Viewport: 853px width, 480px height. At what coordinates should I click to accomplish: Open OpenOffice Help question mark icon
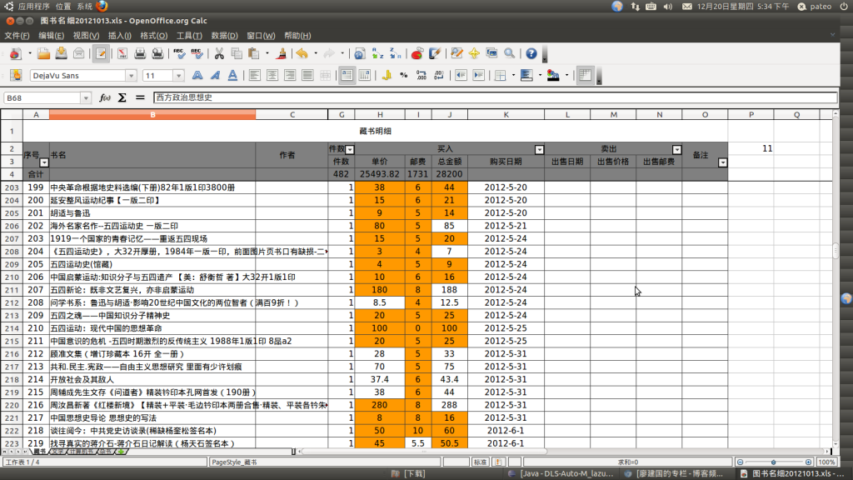point(531,53)
